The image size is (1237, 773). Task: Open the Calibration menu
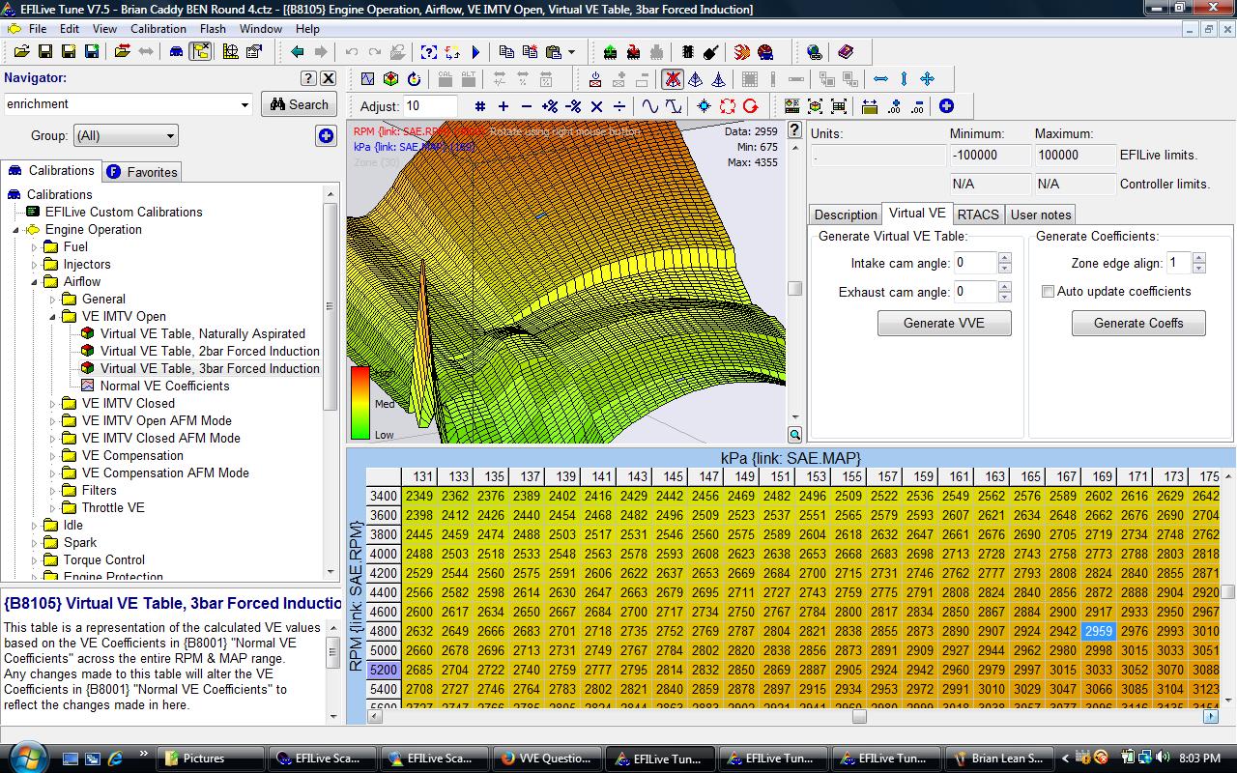point(158,29)
